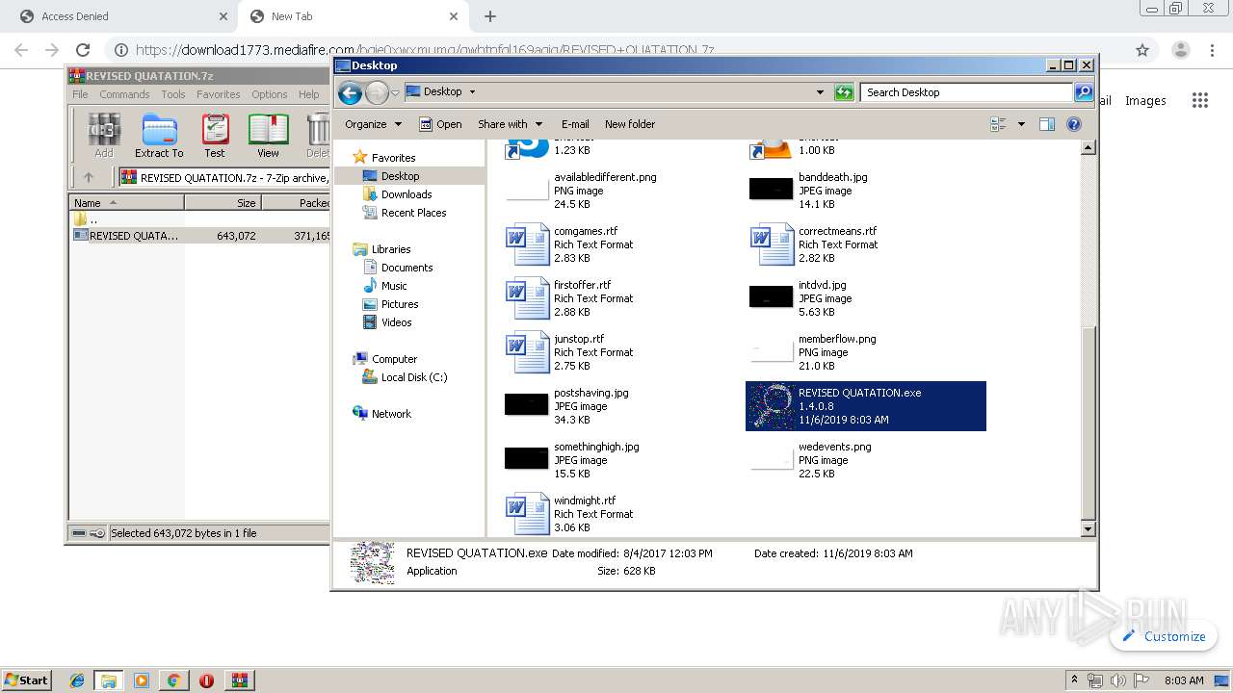Click the Explorer vertical scrollbar down arrow
This screenshot has height=693, width=1233.
click(1089, 529)
